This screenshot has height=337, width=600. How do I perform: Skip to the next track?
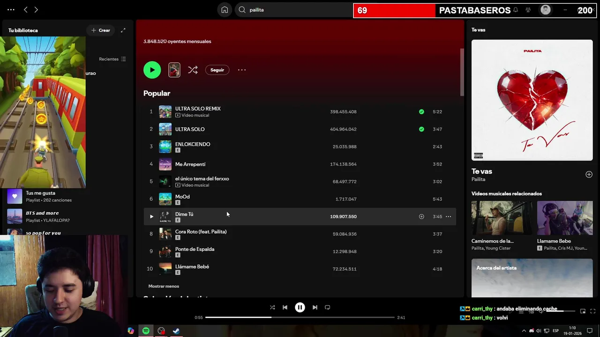click(x=315, y=308)
